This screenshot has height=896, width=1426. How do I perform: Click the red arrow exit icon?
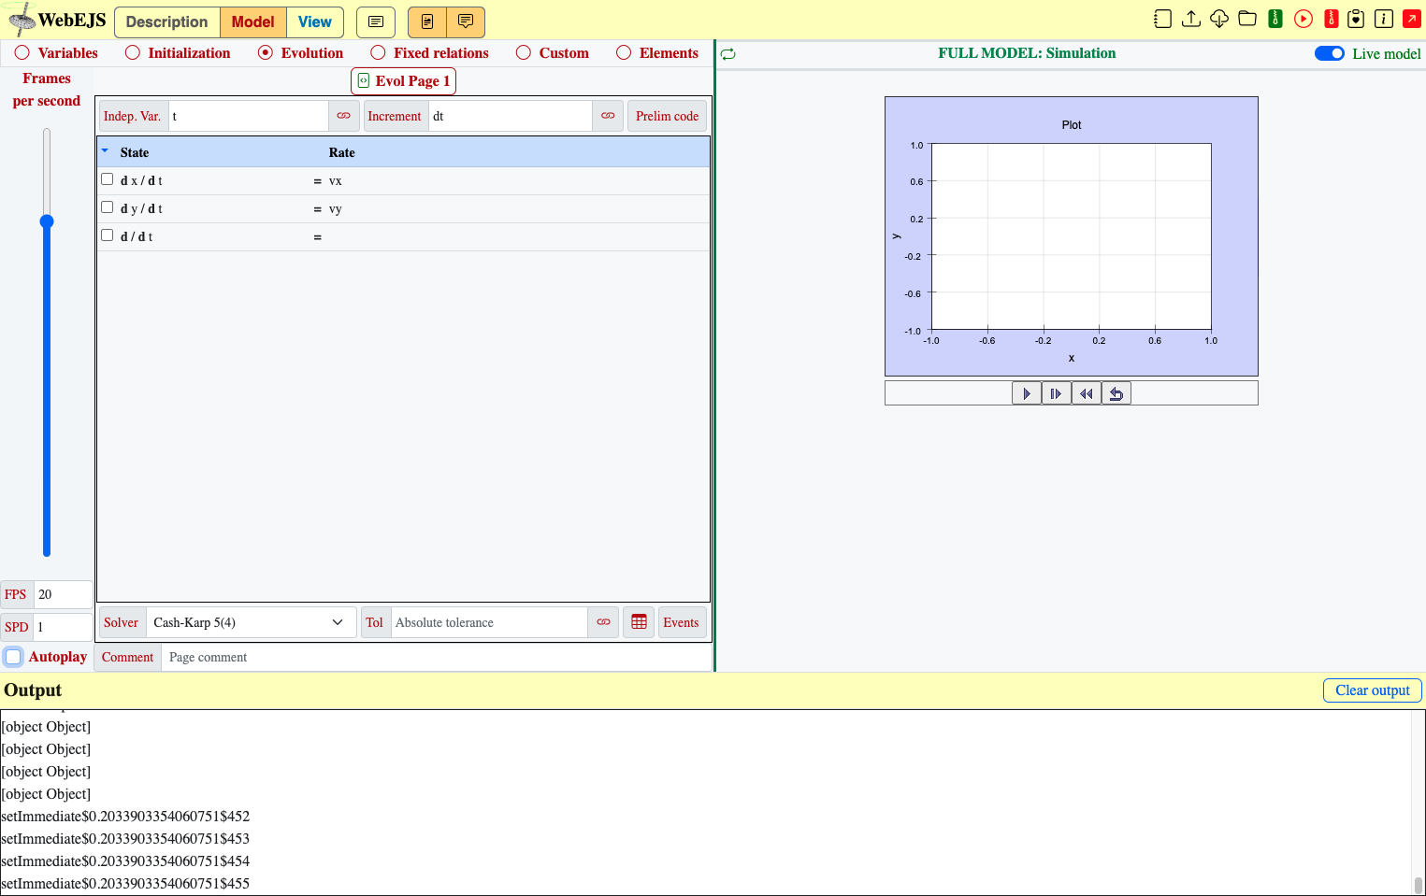tap(1412, 19)
